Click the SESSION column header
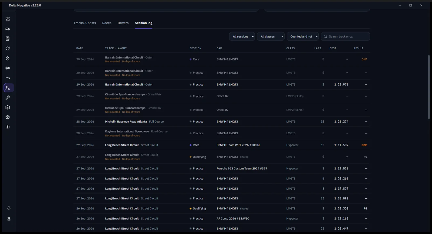 tap(195, 48)
